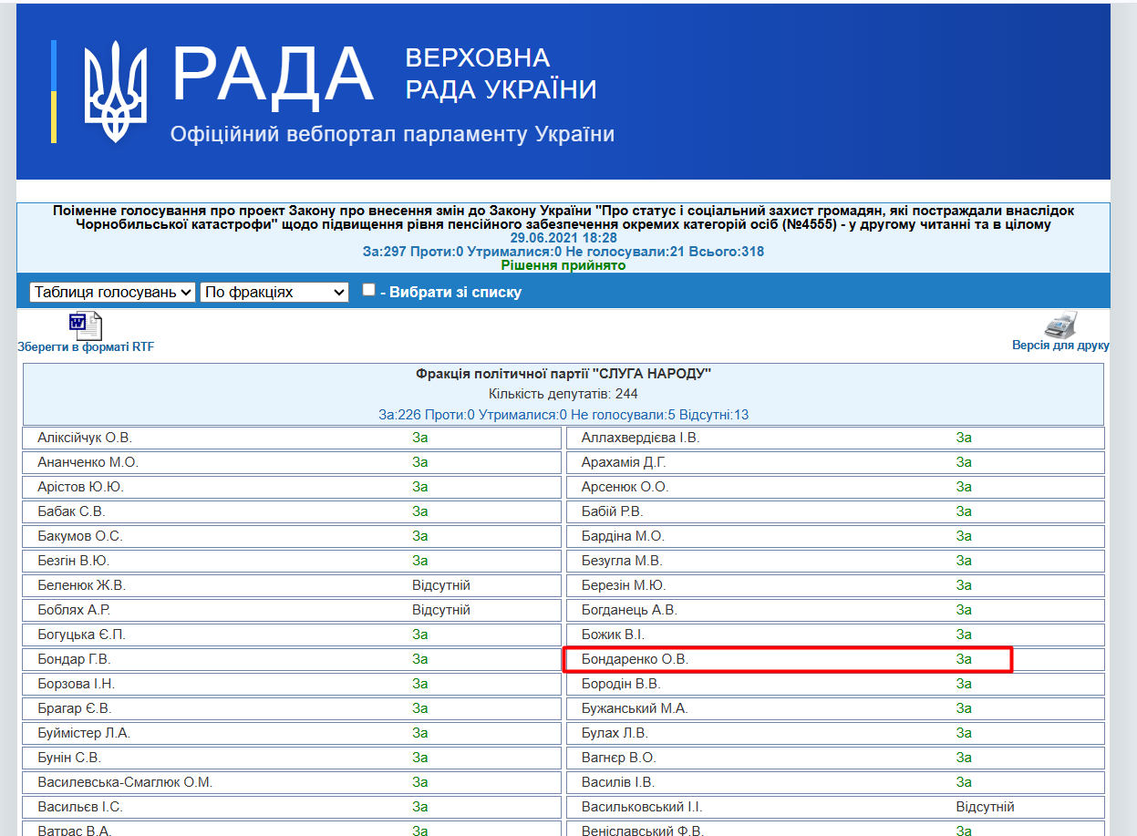Select deputy 'Васильєв І.С.'
The image size is (1137, 836).
(x=80, y=807)
